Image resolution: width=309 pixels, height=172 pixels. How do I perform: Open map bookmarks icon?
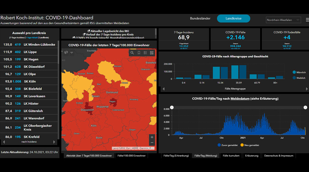click(139, 53)
